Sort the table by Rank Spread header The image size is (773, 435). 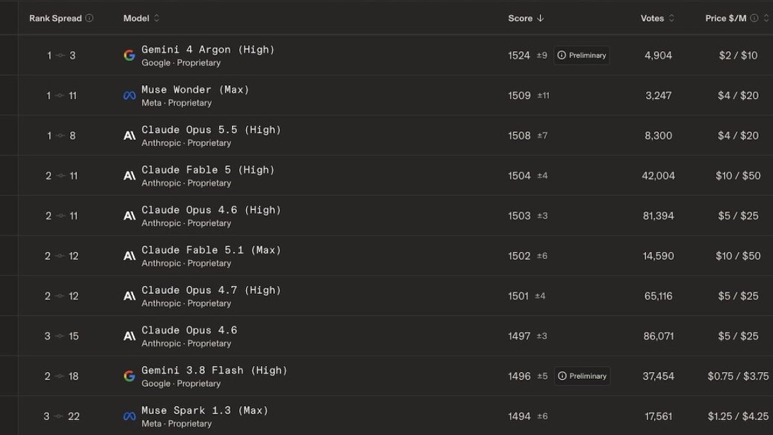(x=55, y=18)
